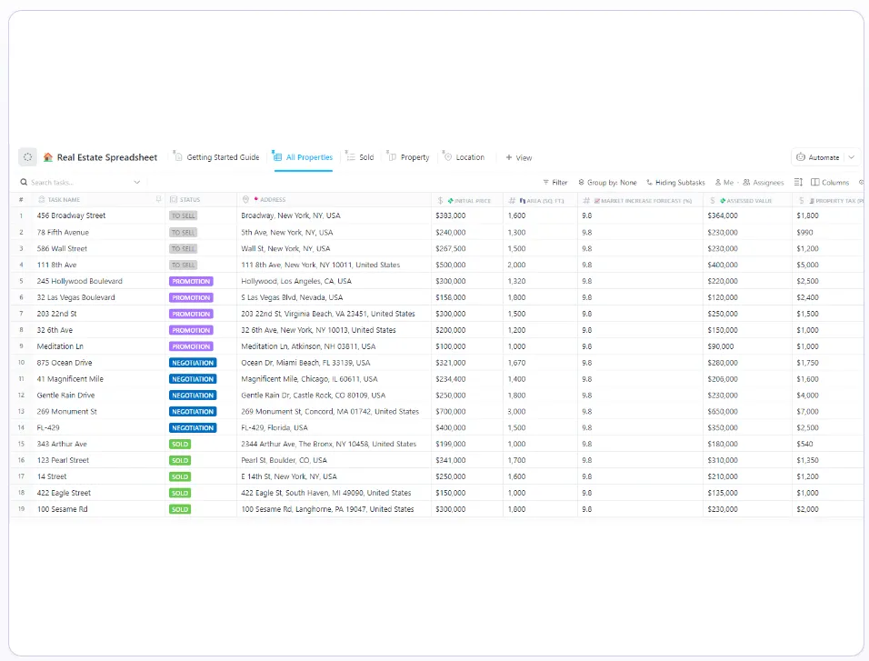Change TO SELL status of 78 Fifth Avenue

183,233
